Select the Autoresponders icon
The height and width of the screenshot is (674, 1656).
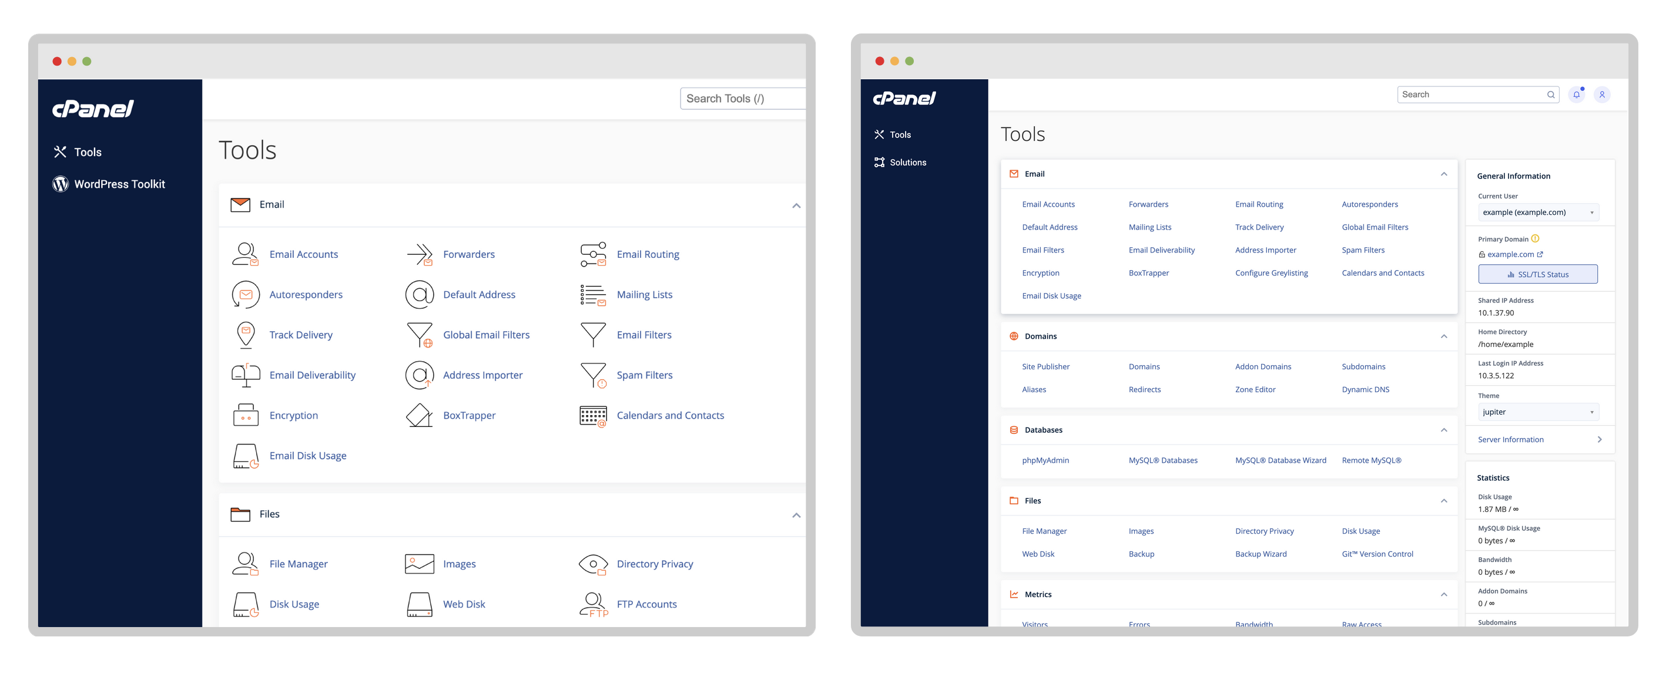[x=244, y=293]
